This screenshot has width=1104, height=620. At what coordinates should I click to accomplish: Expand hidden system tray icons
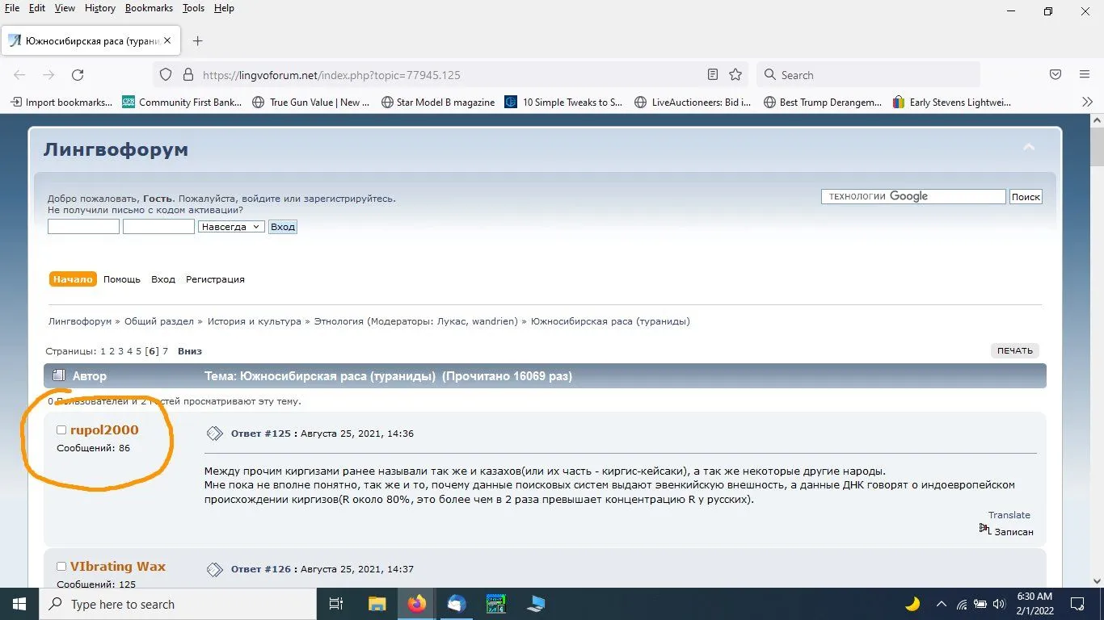[x=941, y=604]
